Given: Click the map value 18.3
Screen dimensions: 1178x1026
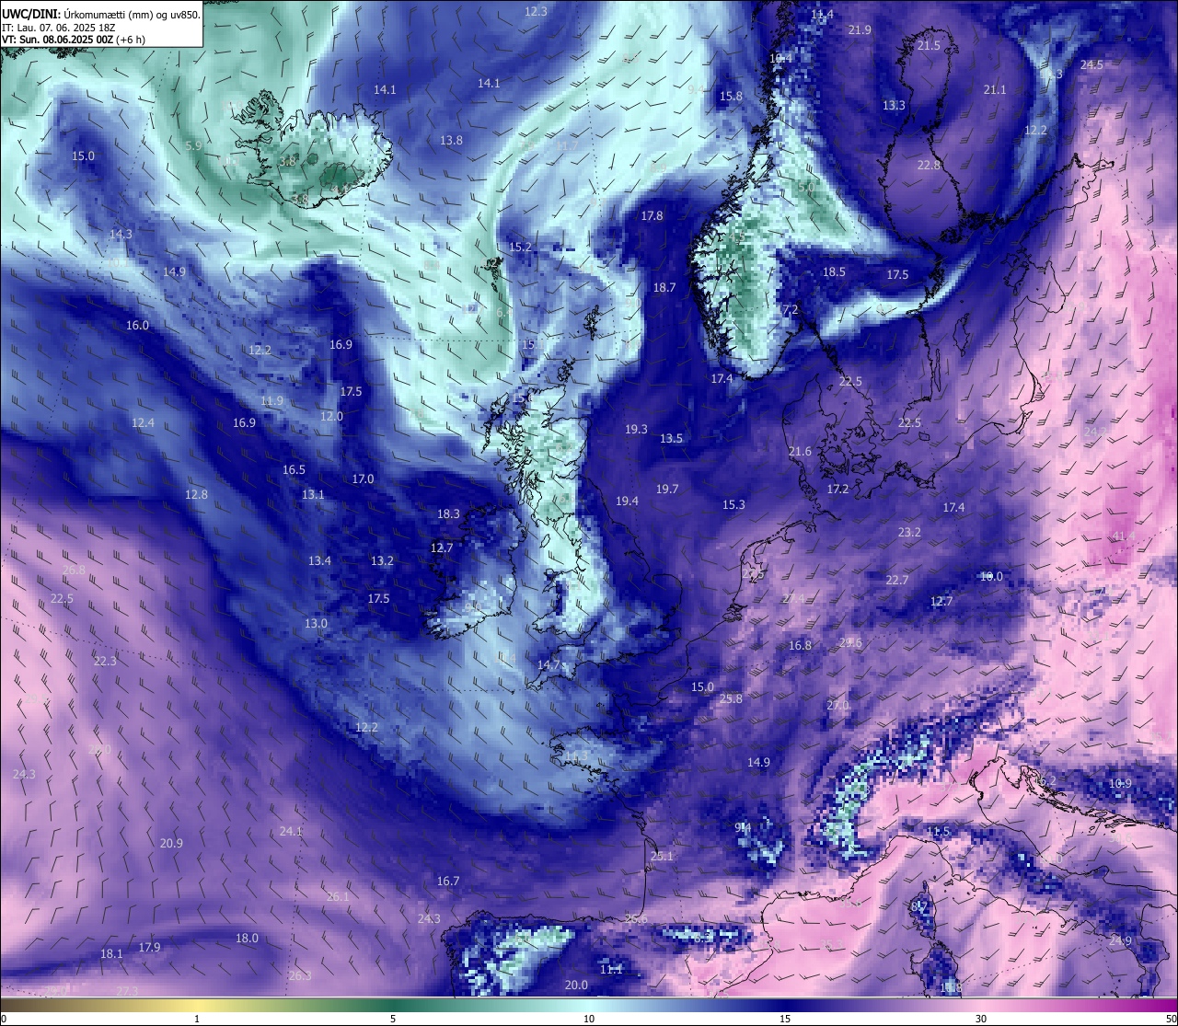Looking at the screenshot, I should click(x=448, y=513).
